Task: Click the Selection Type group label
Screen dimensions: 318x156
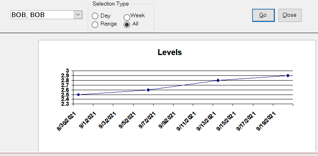Action: click(111, 4)
